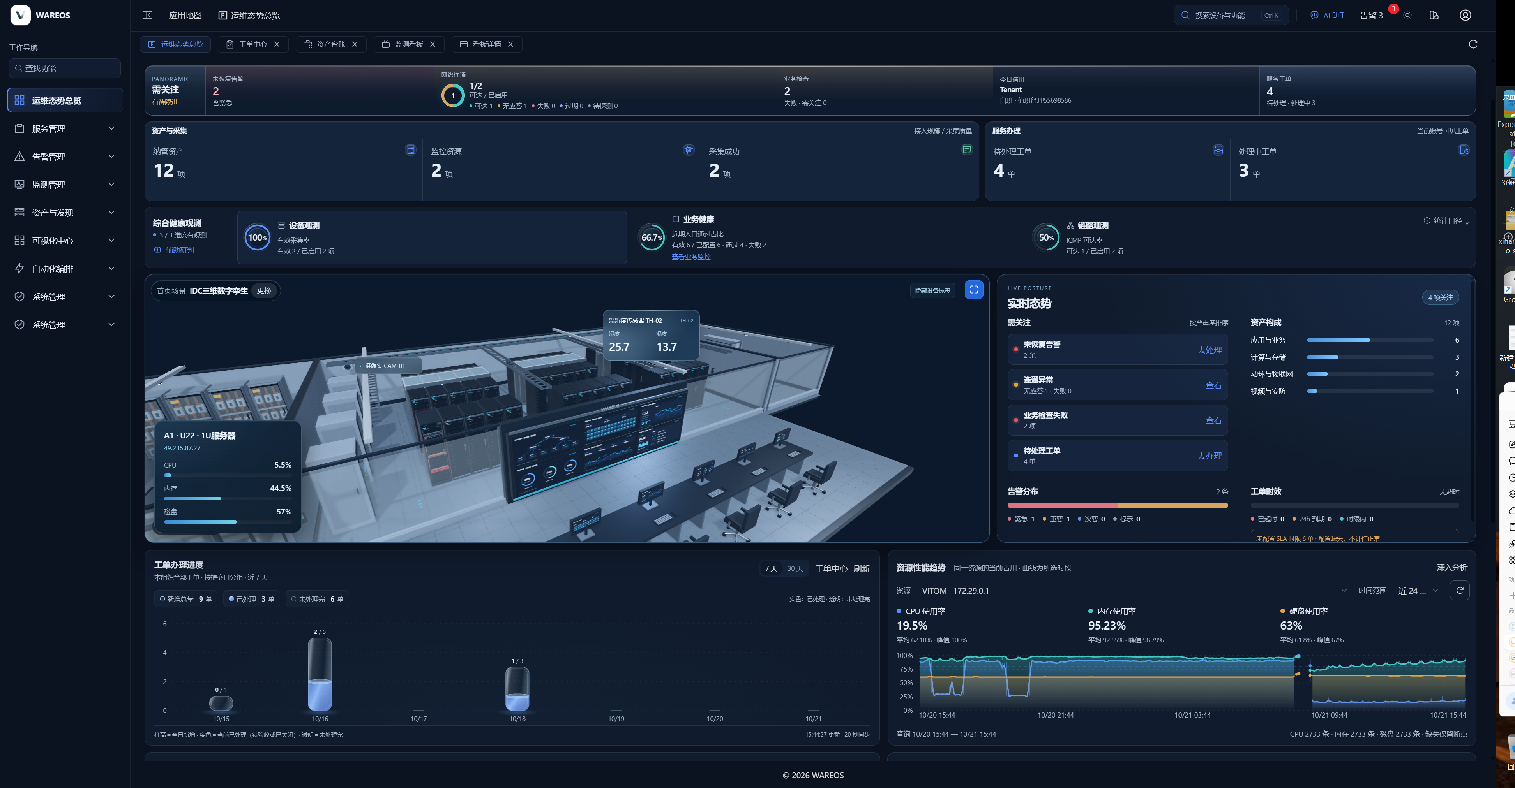Click the WAREOS logo icon

[21, 15]
